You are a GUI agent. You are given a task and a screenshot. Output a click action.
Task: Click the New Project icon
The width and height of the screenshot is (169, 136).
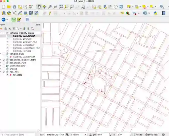click(x=3, y=7)
